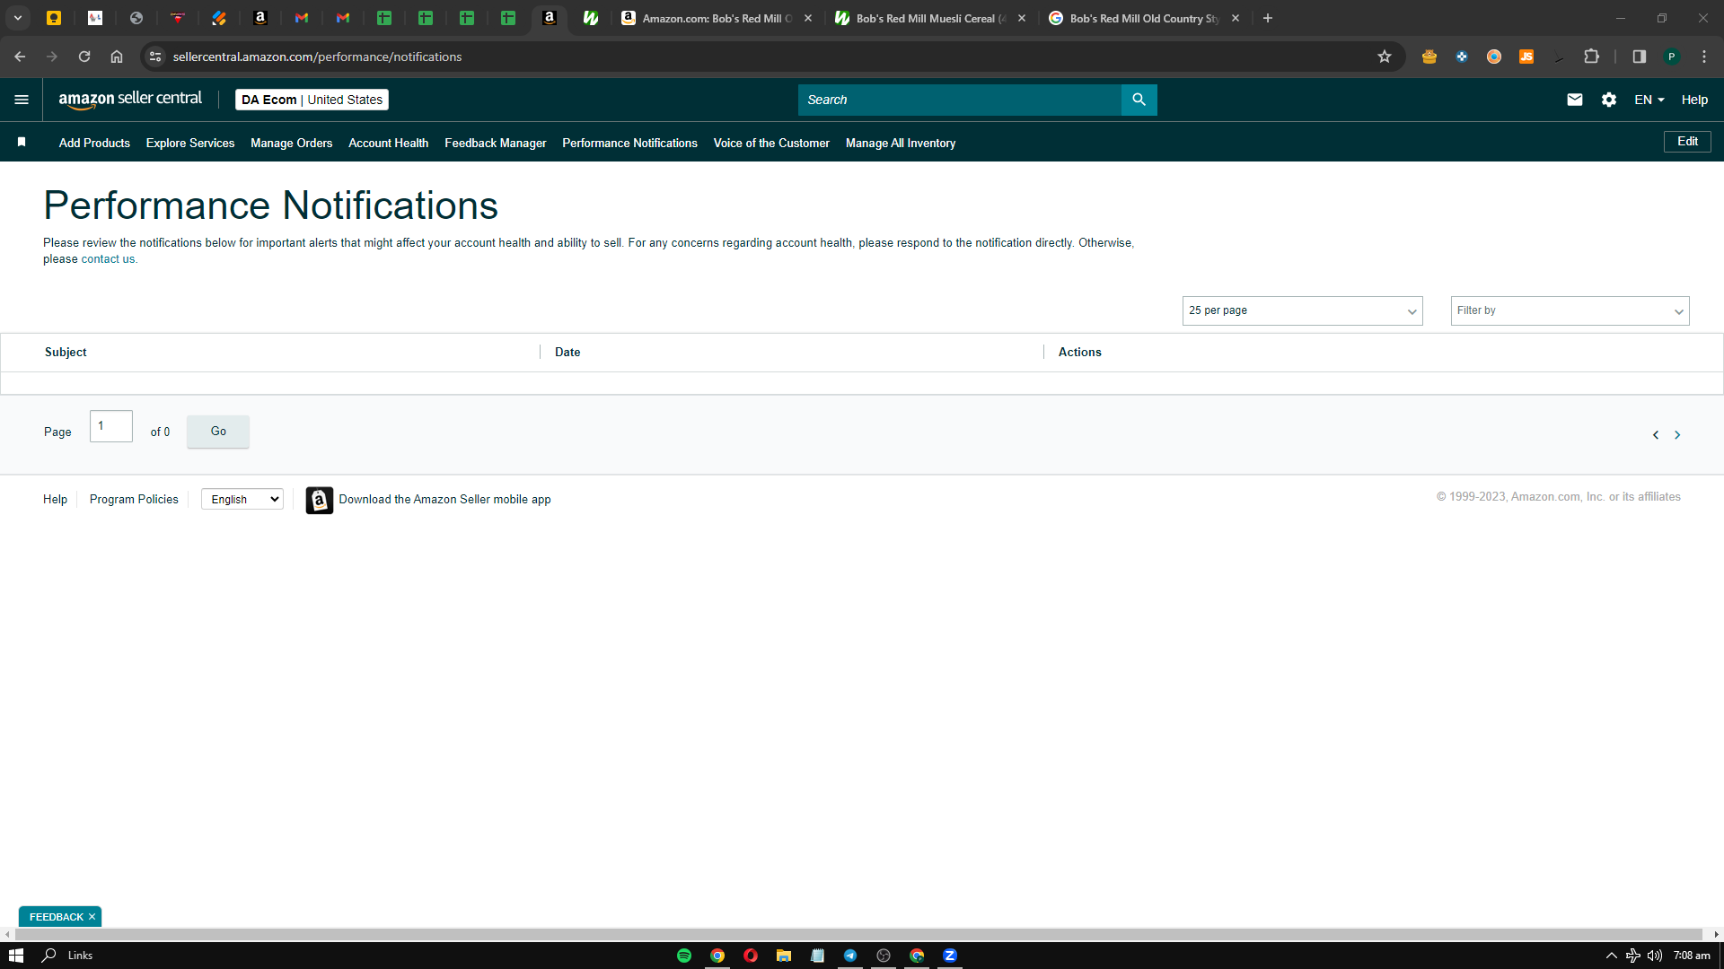The image size is (1724, 969).
Task: Open Manage Orders menu item
Action: pyautogui.click(x=291, y=143)
